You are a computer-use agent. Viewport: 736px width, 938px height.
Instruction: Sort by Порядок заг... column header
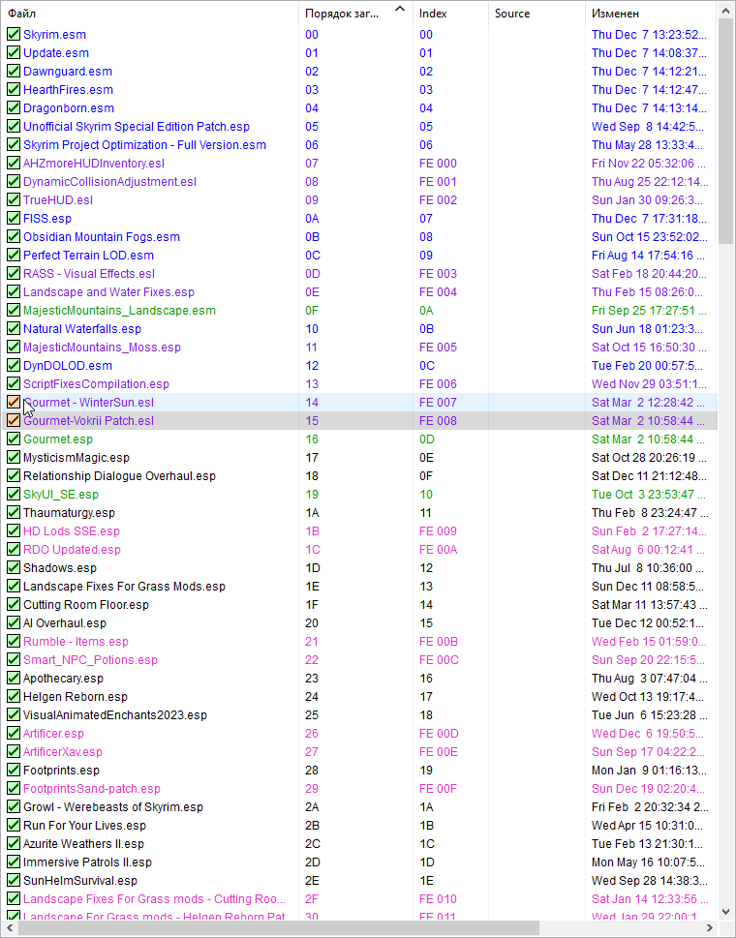click(x=355, y=14)
